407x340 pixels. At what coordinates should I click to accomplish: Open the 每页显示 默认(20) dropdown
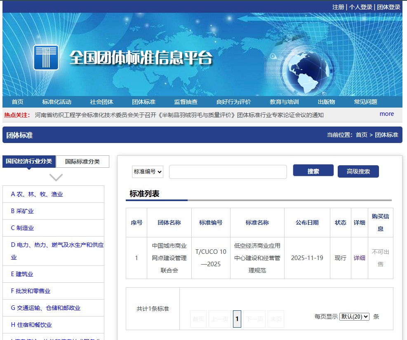[x=354, y=317]
